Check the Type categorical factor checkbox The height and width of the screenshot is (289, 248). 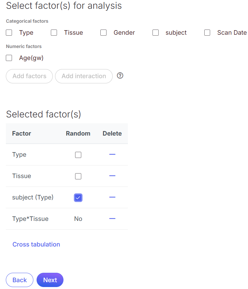9,33
